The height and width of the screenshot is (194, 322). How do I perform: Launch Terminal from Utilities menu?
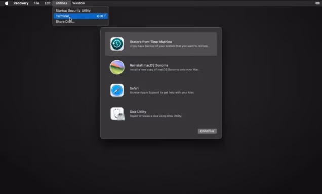coord(80,16)
